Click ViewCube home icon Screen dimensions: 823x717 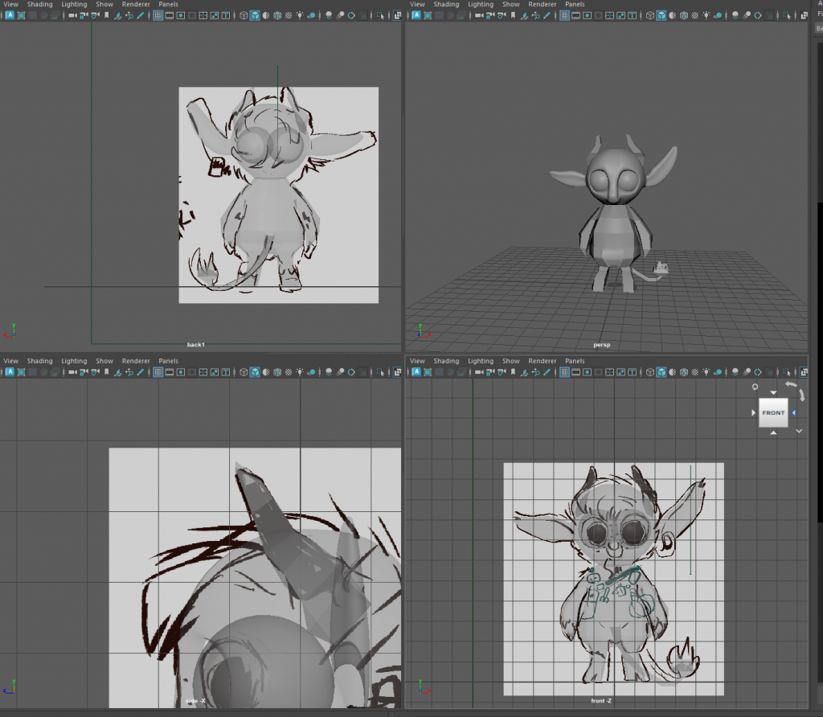[x=755, y=387]
